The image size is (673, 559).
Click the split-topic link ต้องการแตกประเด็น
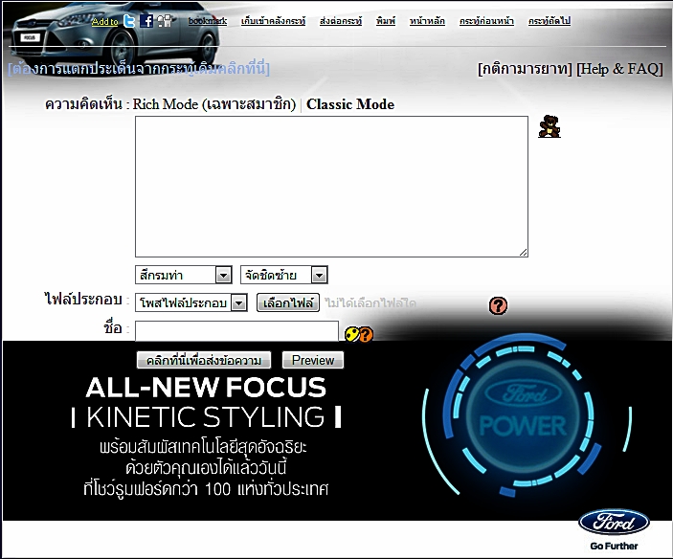pyautogui.click(x=139, y=69)
